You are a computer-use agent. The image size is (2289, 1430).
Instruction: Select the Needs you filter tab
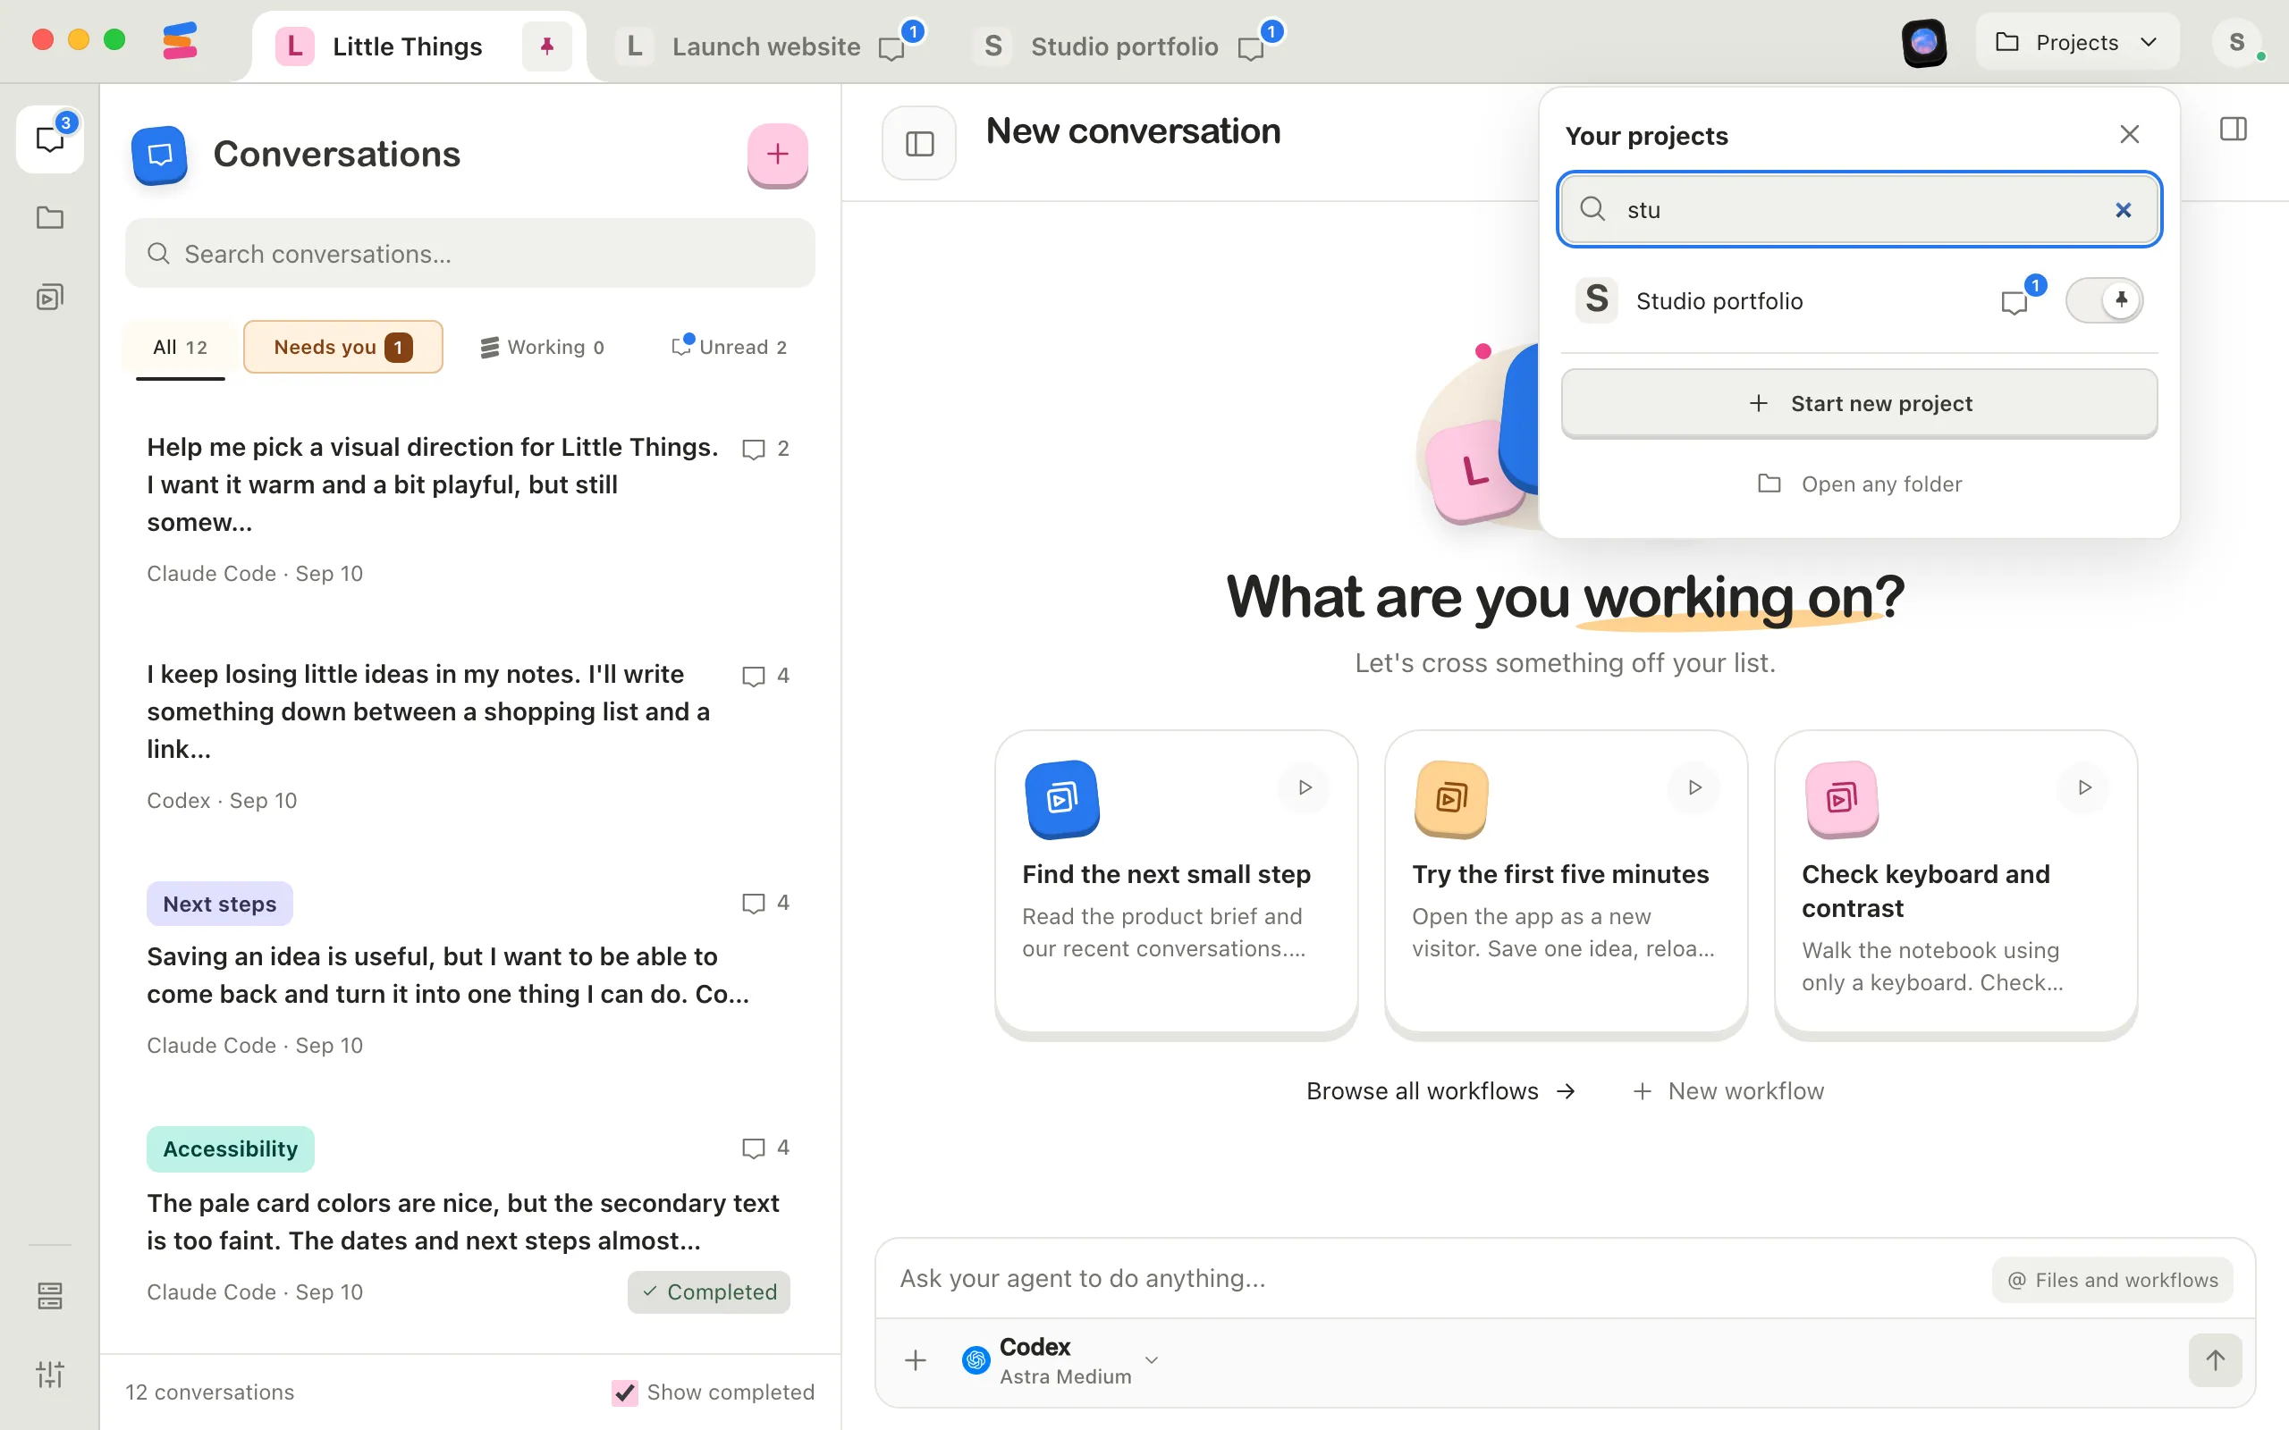click(342, 347)
